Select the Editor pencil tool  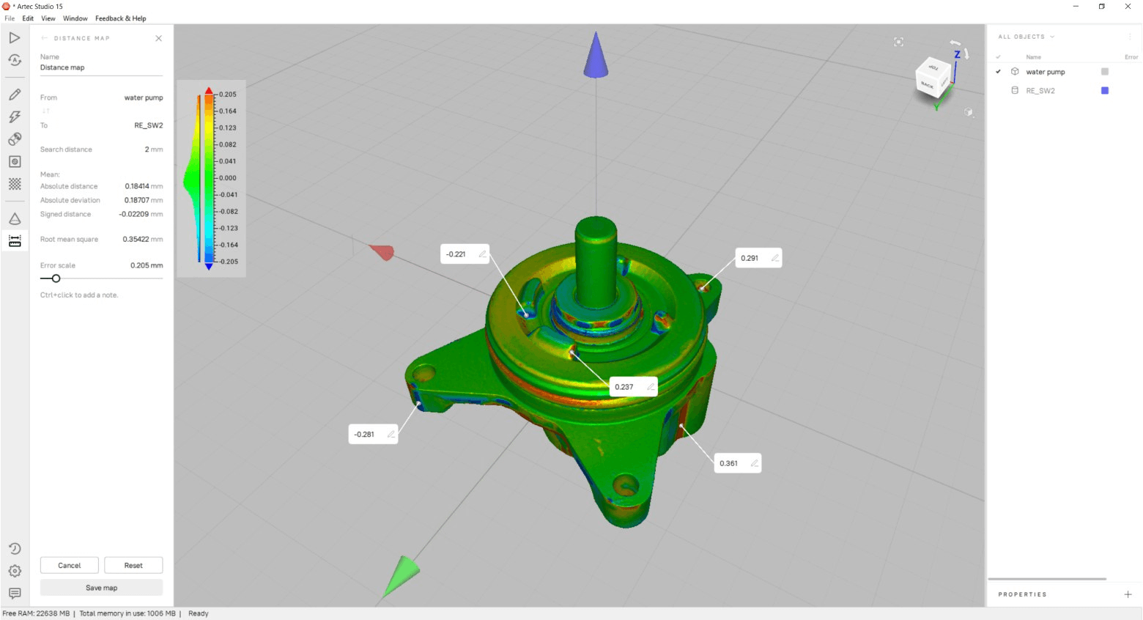point(14,94)
